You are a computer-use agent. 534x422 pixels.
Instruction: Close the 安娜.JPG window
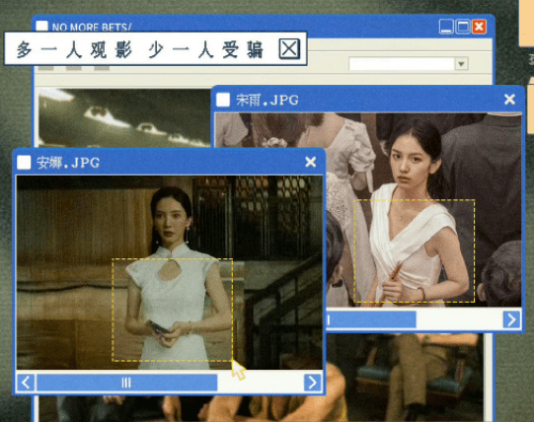click(310, 162)
